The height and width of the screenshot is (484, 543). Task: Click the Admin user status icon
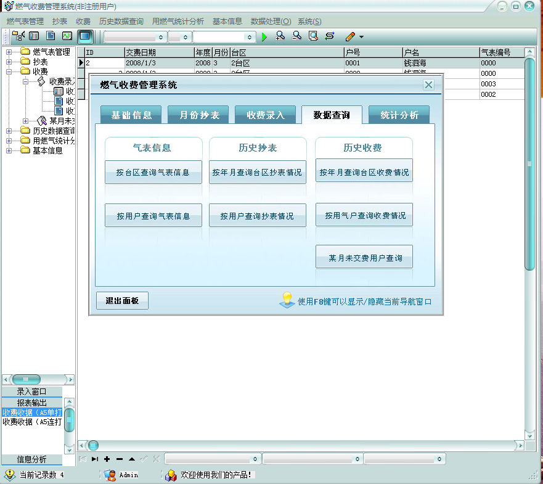110,475
